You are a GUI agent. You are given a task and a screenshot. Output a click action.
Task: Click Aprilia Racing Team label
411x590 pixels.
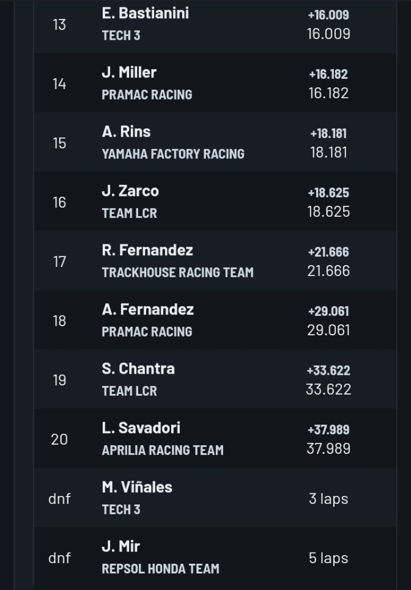point(163,450)
